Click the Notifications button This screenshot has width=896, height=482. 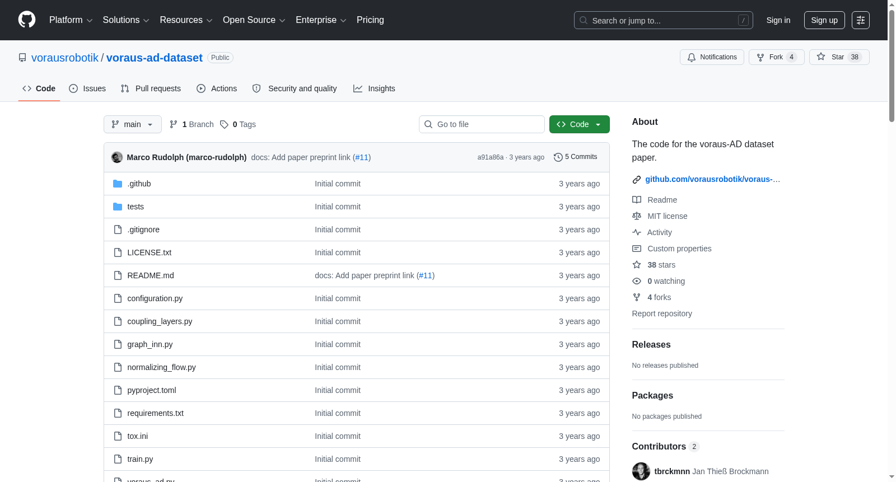point(712,57)
